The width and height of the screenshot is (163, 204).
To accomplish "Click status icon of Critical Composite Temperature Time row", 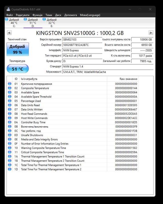I will coord(10,152).
